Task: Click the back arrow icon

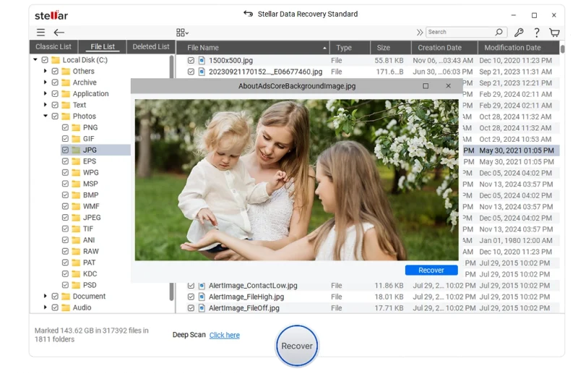Action: 59,33
